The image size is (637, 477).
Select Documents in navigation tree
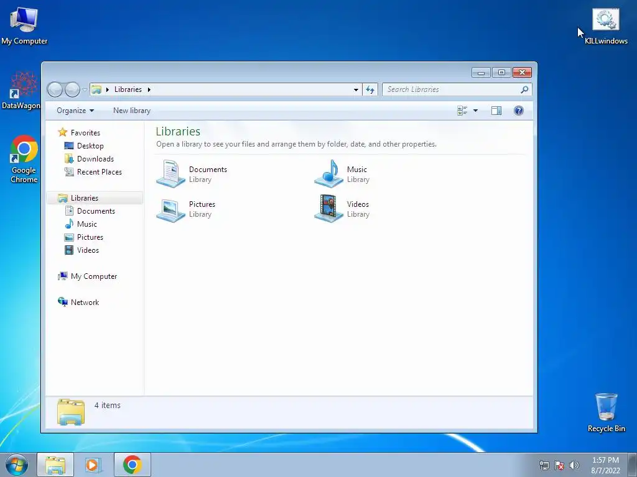(96, 211)
